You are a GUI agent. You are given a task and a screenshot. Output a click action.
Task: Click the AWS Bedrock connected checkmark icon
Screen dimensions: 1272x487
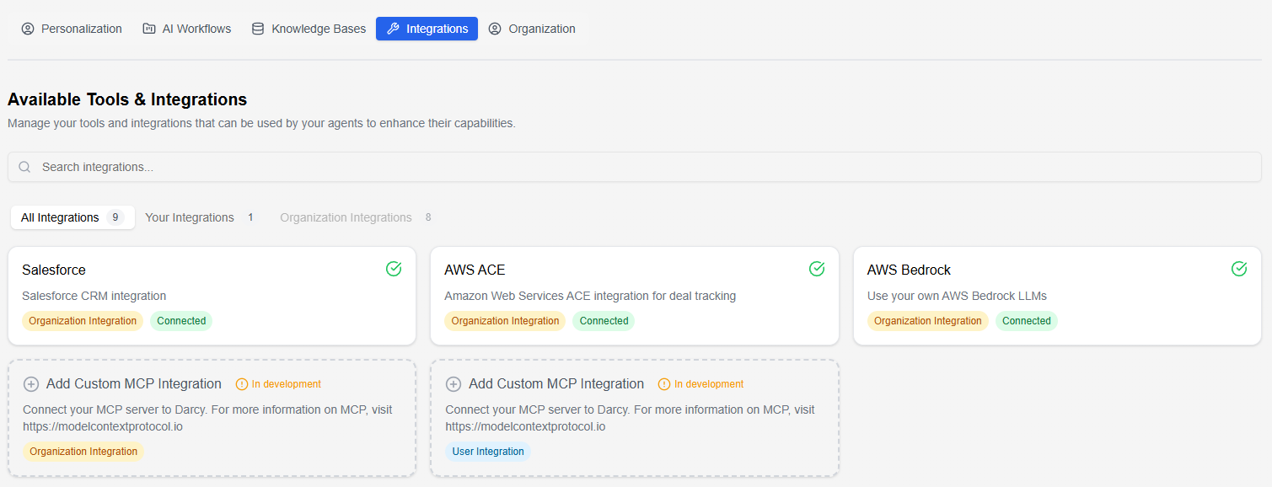coord(1238,269)
